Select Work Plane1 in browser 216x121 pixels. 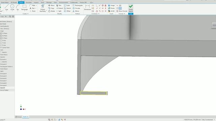click(4, 55)
